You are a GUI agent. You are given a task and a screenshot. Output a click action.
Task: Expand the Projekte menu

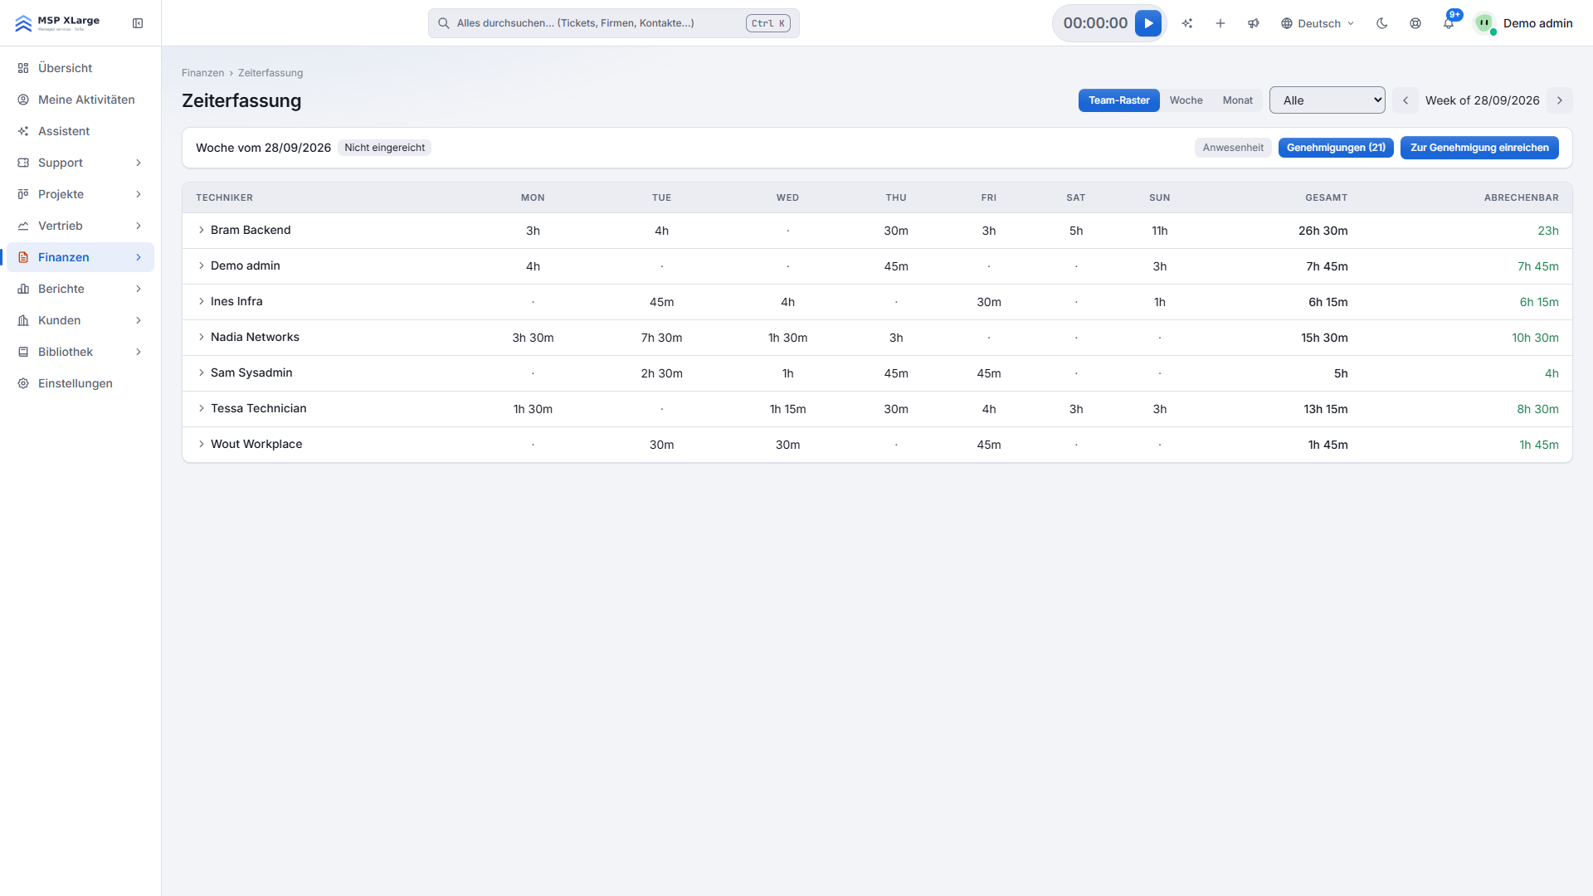(80, 194)
